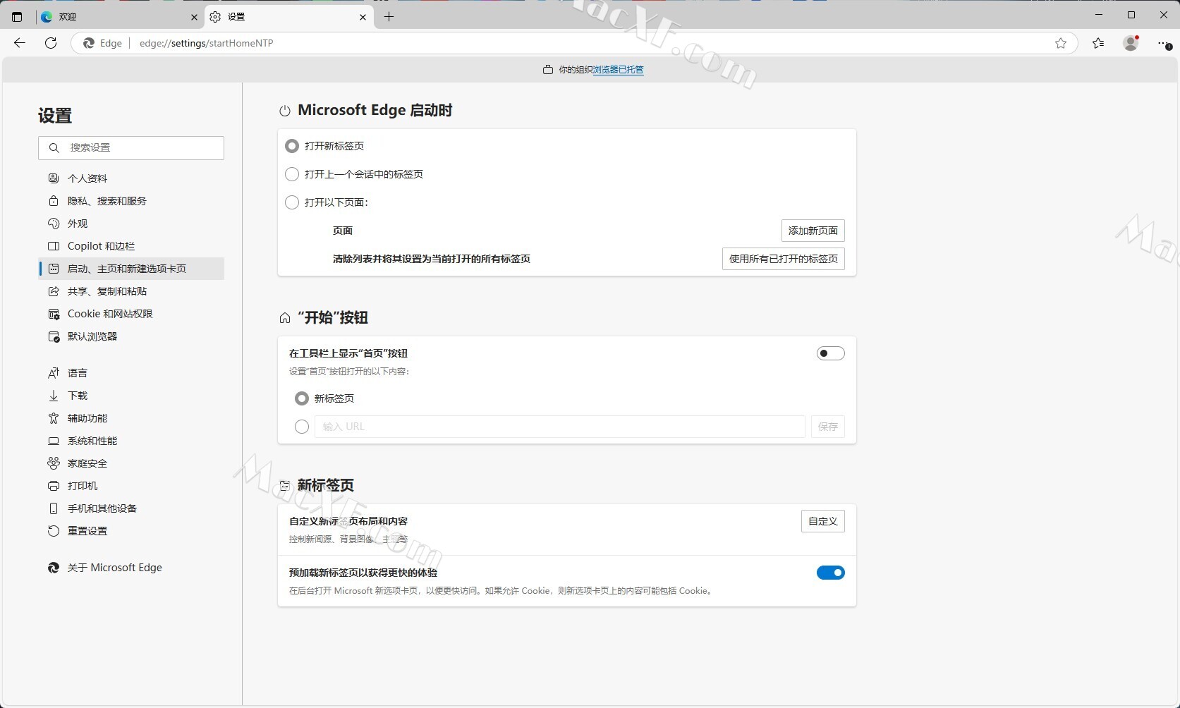This screenshot has width=1180, height=708.
Task: Select the 输入 URL radio option
Action: point(302,427)
